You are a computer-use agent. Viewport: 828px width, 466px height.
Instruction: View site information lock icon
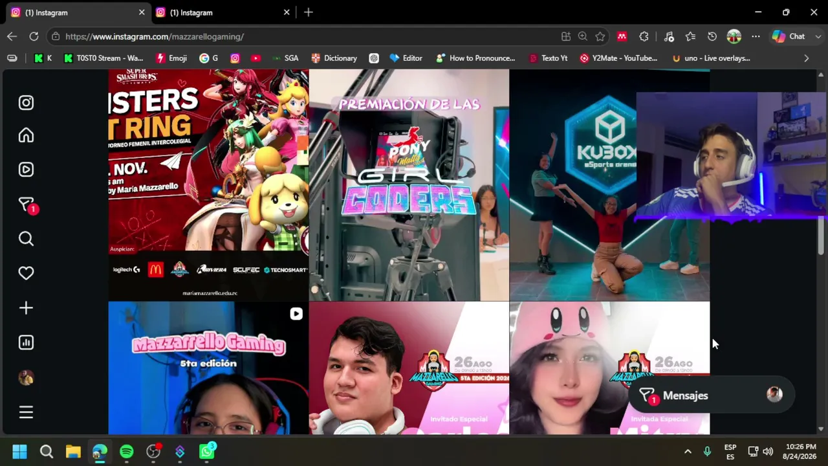point(56,37)
